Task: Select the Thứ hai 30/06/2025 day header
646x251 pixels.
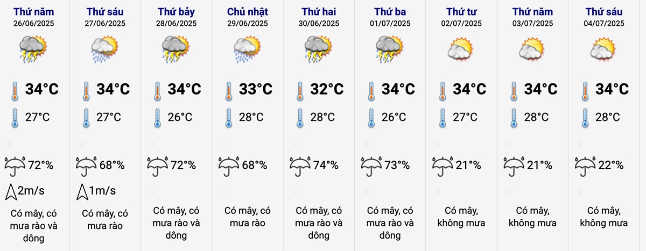Action: click(319, 17)
